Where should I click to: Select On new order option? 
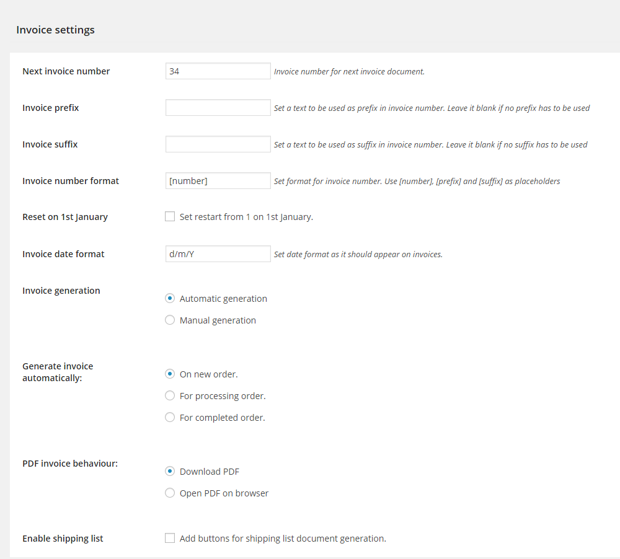[170, 374]
